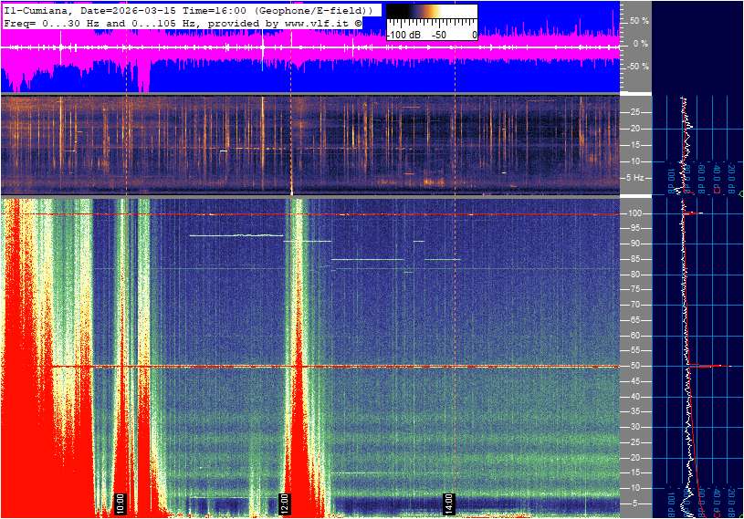Click the white horizontal trace near 93 Hz

236,235
